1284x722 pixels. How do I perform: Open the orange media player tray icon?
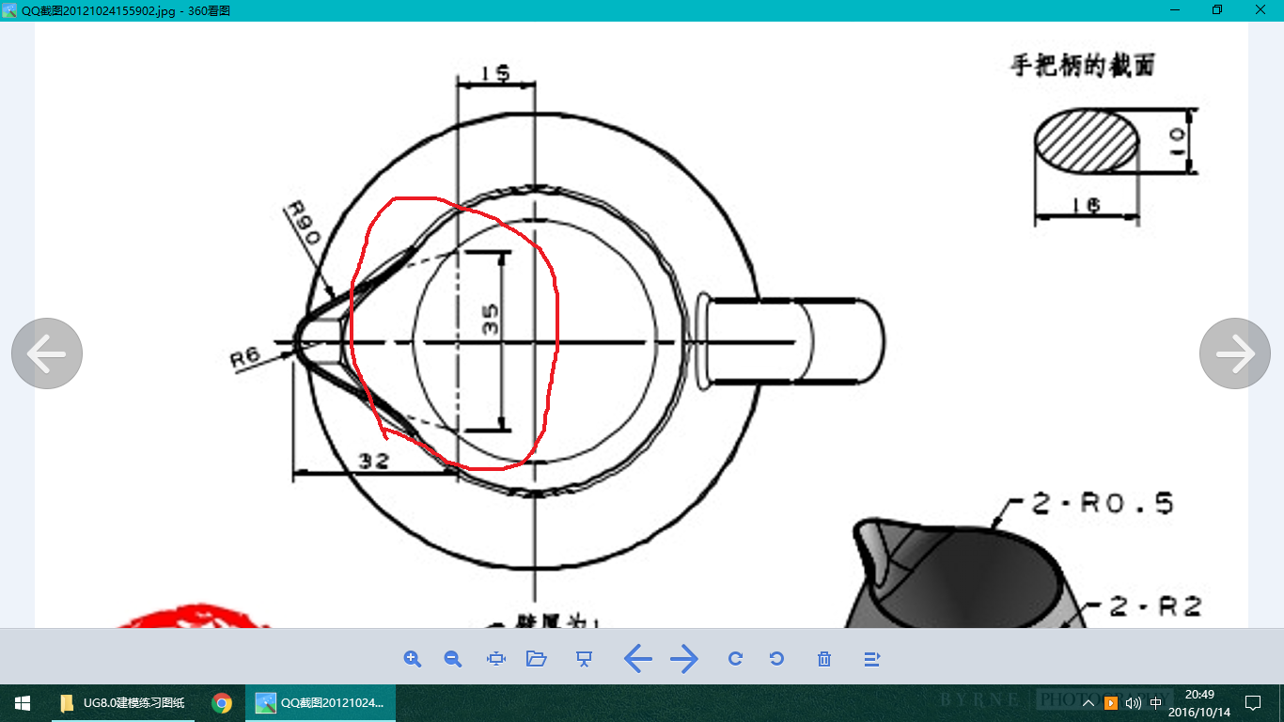pos(1111,703)
